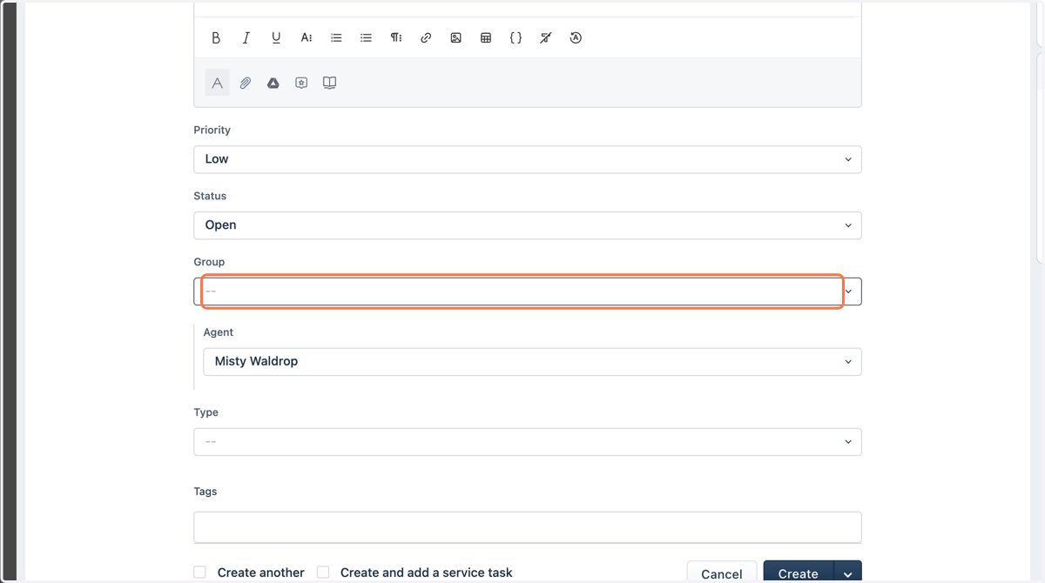Clear text formatting
The height and width of the screenshot is (583, 1045).
[545, 38]
